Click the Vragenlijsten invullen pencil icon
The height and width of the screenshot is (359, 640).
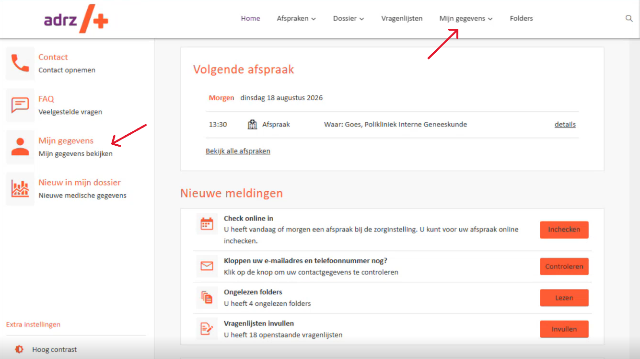(207, 329)
